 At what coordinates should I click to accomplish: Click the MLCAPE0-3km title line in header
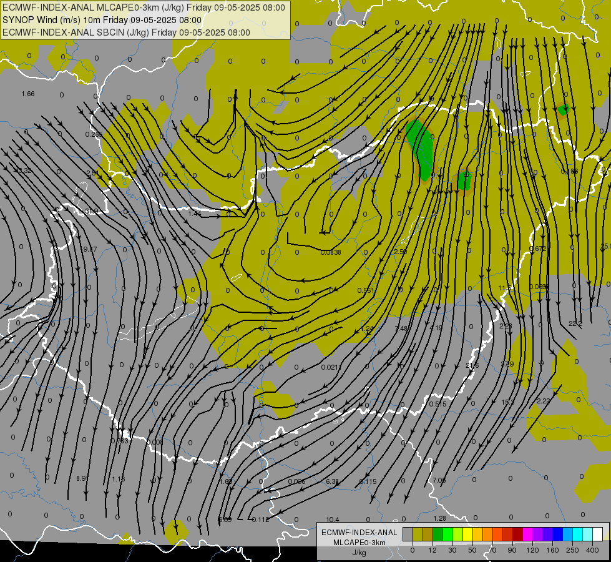[x=144, y=7]
